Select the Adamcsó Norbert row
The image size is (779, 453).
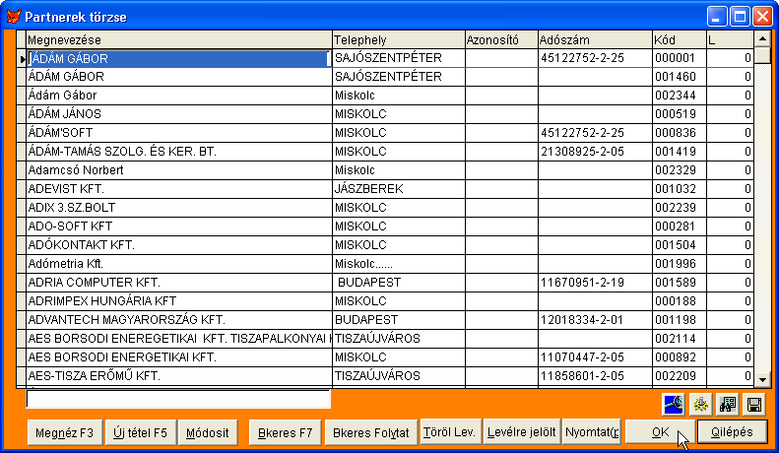pyautogui.click(x=179, y=170)
